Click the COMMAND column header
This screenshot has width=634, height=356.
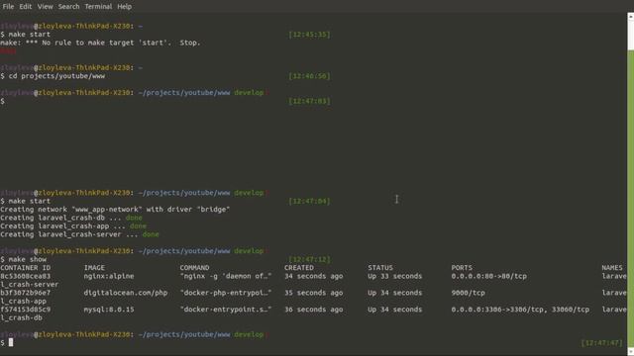[194, 268]
